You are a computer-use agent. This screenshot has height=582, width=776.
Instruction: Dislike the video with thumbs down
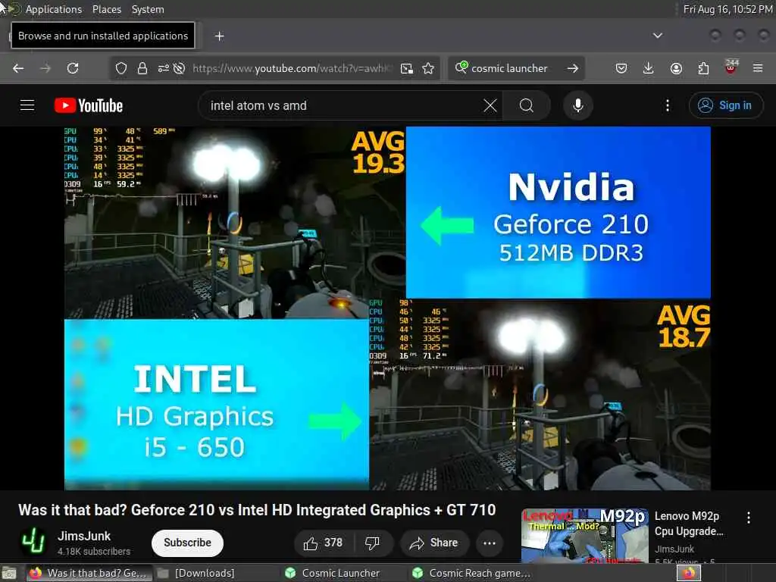(x=372, y=543)
